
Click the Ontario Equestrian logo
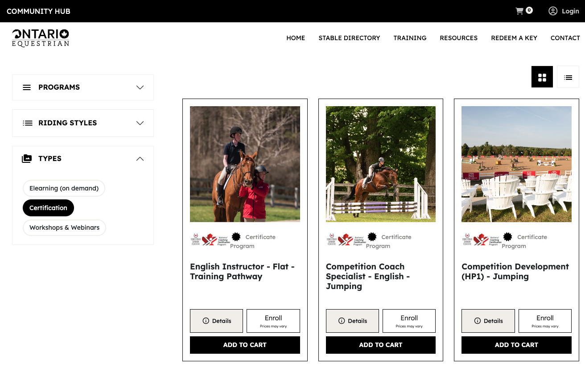(41, 38)
